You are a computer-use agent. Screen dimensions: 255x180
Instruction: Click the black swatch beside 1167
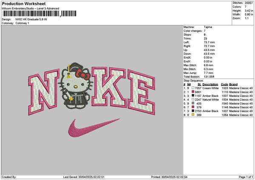click(x=193, y=96)
